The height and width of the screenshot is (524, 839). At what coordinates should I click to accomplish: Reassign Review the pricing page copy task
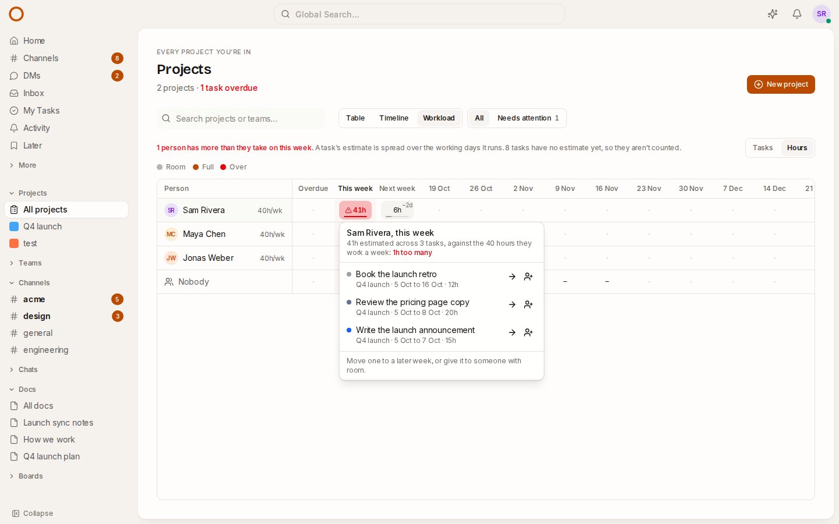click(528, 305)
